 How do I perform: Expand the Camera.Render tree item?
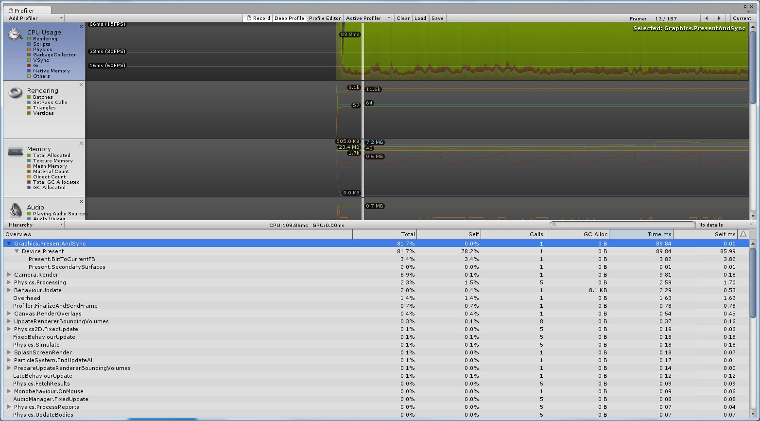pos(9,275)
